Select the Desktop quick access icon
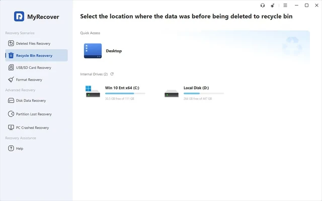This screenshot has height=201, width=322. (93, 51)
